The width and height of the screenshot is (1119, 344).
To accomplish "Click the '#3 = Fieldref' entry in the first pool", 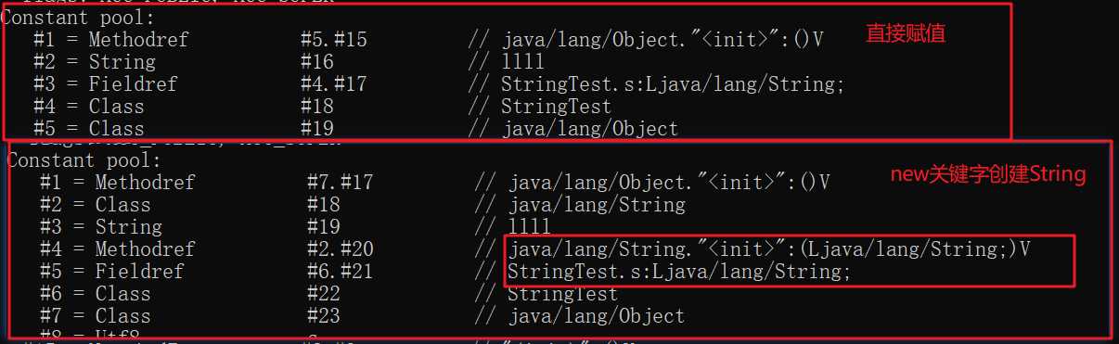I will (x=439, y=84).
